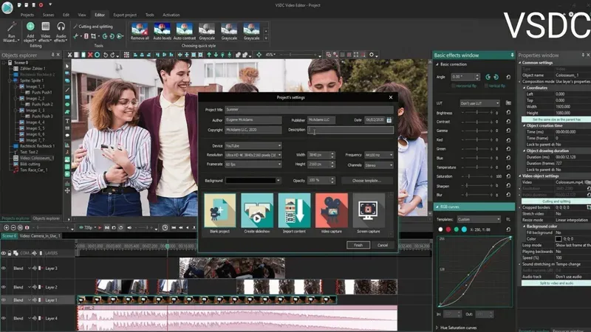Screen dimensions: 591x332
Task: Select the white RGB curve channel
Action: point(440,229)
